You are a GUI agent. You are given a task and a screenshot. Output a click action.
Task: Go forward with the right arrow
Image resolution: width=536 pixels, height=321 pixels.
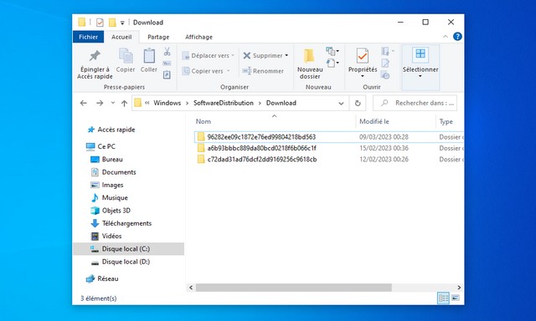(100, 103)
